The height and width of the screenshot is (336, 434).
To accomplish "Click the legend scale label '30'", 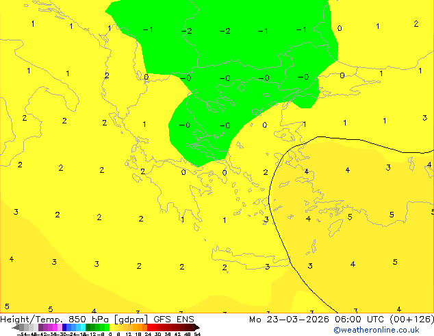I will pyautogui.click(x=158, y=334).
